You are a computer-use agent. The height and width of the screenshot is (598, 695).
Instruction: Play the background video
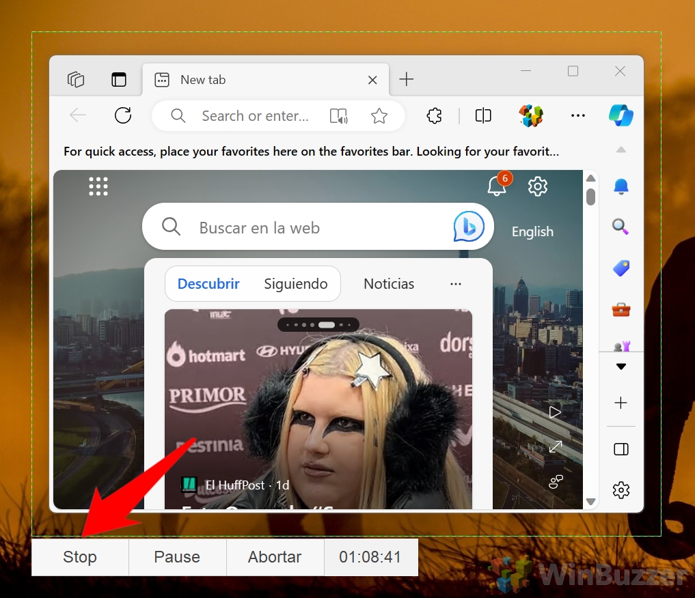554,412
